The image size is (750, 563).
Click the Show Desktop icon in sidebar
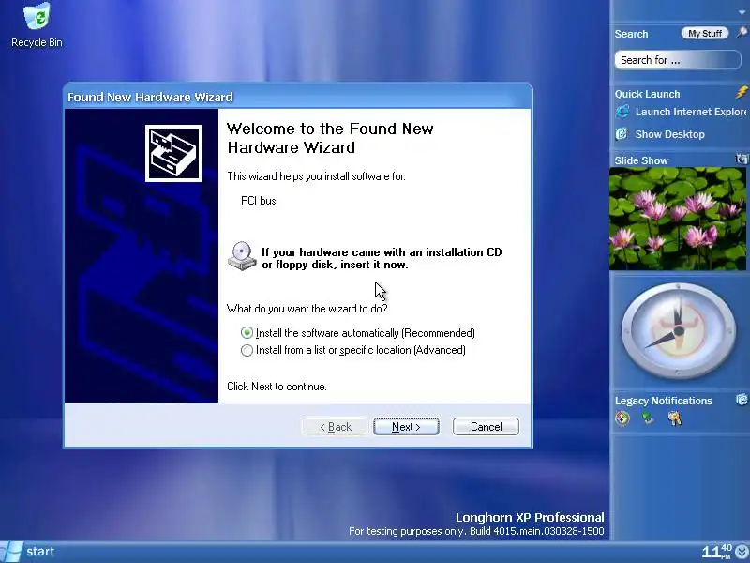pos(622,134)
